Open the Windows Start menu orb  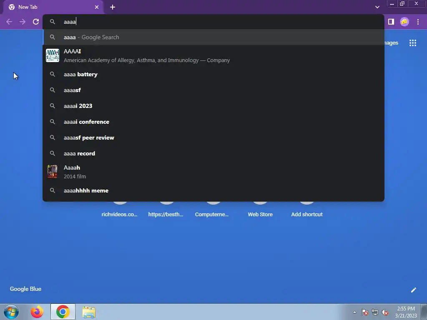[x=11, y=312]
